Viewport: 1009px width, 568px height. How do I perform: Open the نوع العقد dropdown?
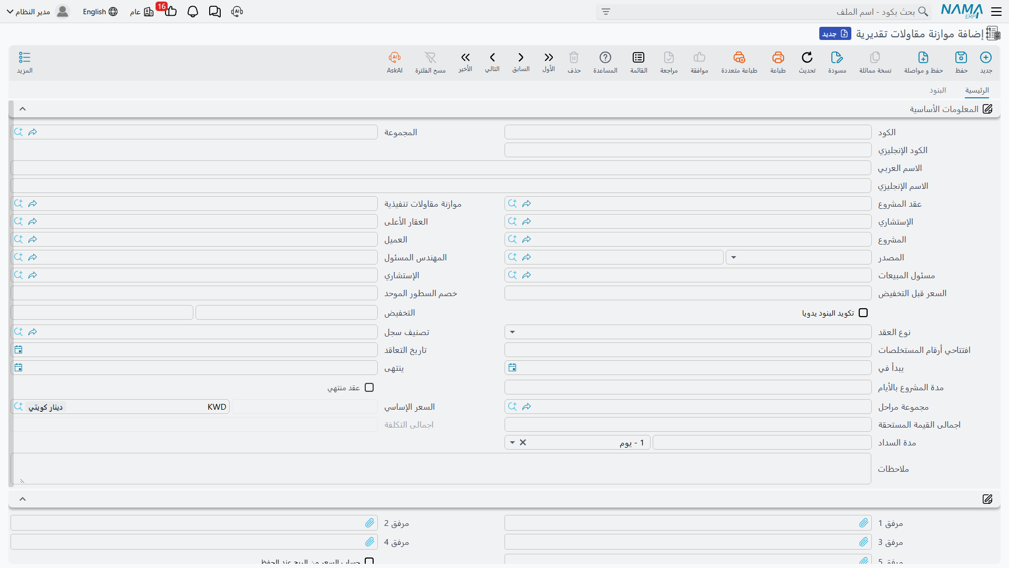point(512,332)
